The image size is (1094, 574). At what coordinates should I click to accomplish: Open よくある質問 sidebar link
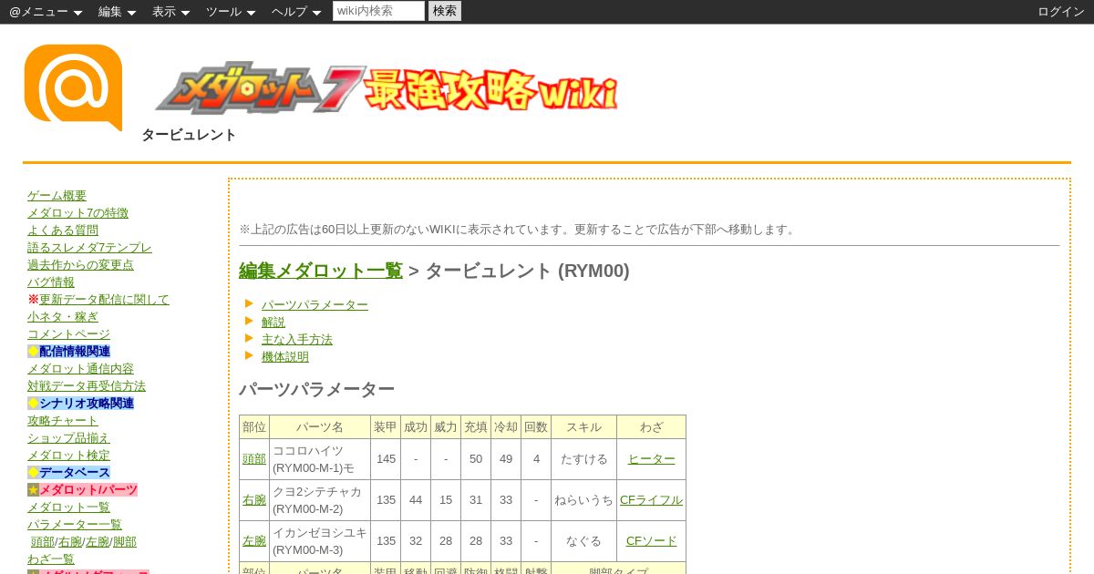(63, 231)
